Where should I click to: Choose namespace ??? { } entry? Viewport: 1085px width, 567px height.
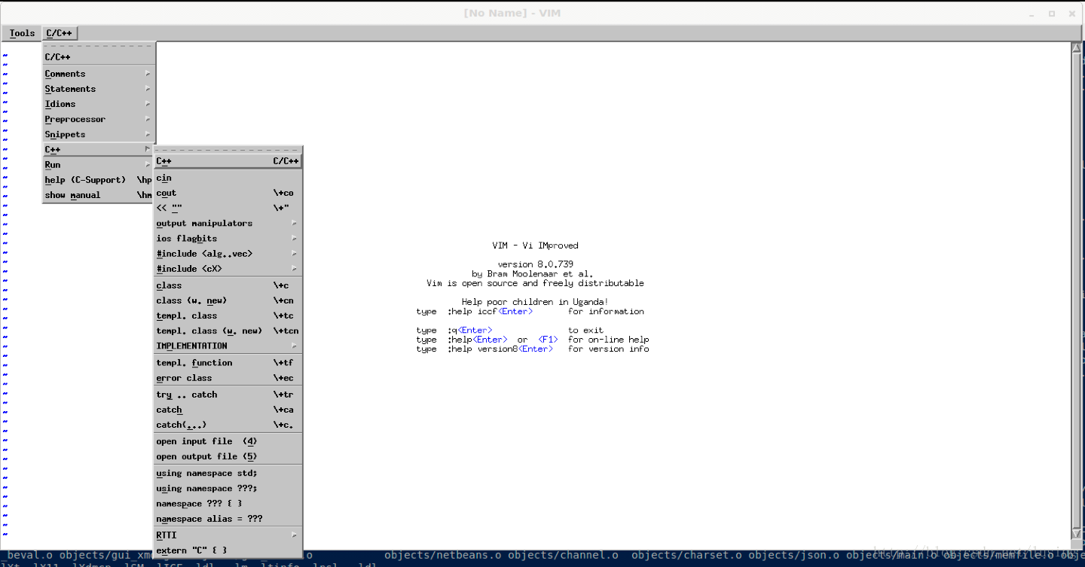pyautogui.click(x=228, y=504)
